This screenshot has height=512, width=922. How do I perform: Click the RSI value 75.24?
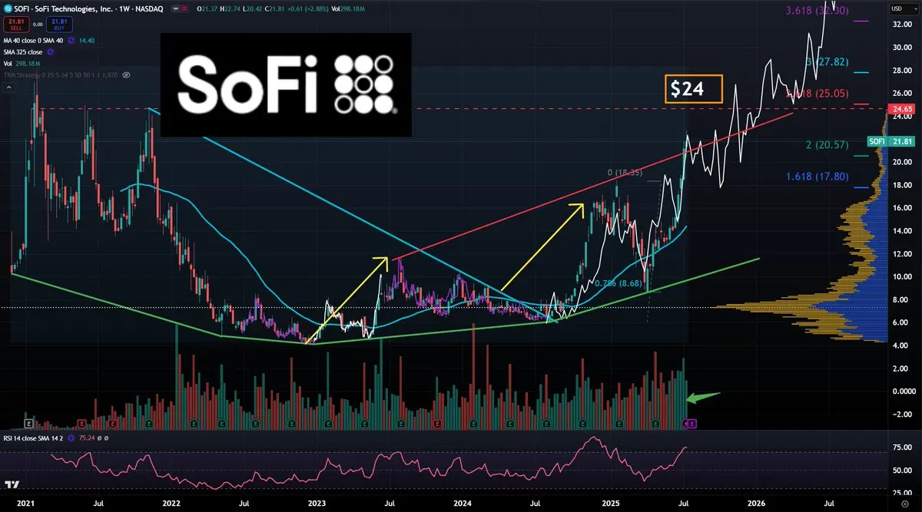[x=87, y=438]
